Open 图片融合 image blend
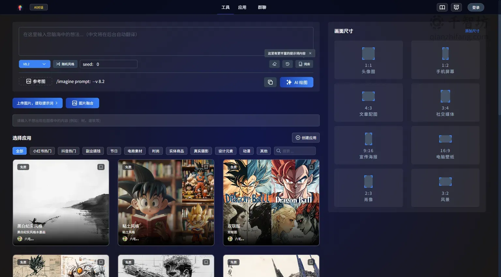This screenshot has height=277, width=501. [x=83, y=103]
